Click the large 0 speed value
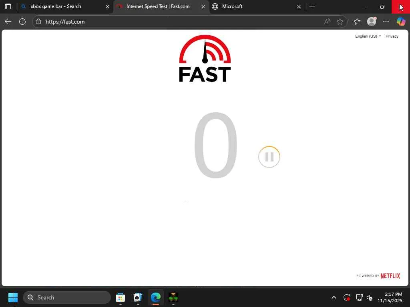410x307 pixels. [215, 146]
